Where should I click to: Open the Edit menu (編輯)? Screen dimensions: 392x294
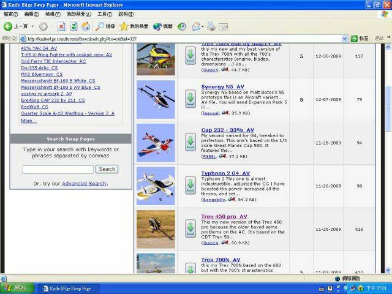[x=32, y=14]
